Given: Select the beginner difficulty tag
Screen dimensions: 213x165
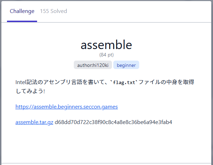Looking at the screenshot, I should pos(126,65).
